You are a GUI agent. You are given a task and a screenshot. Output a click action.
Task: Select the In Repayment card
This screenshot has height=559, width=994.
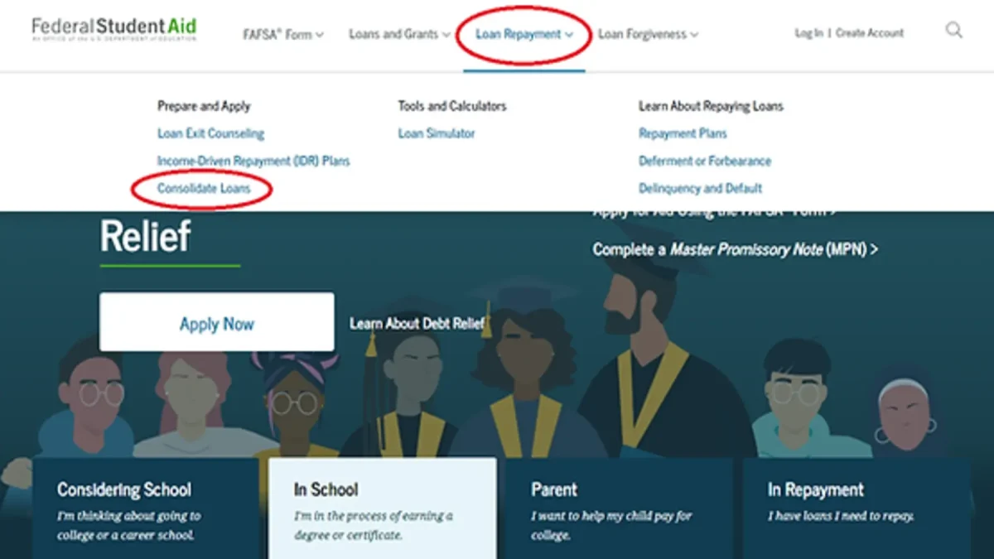[856, 508]
